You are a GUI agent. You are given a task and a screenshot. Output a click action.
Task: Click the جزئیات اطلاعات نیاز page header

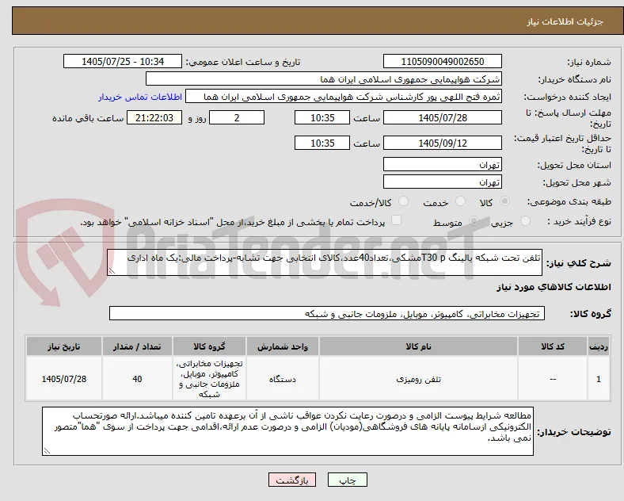[x=565, y=21]
